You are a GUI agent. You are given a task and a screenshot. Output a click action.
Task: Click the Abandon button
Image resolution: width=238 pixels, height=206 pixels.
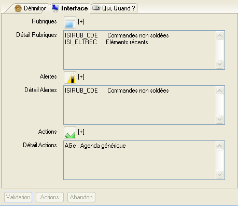(81, 197)
